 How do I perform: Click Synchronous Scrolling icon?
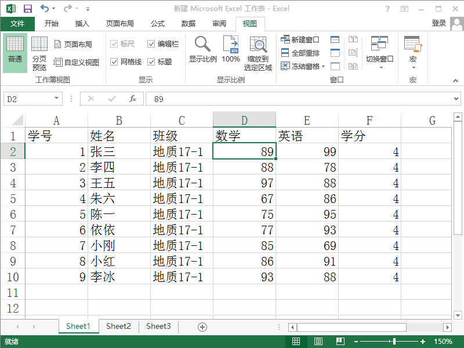click(x=353, y=53)
